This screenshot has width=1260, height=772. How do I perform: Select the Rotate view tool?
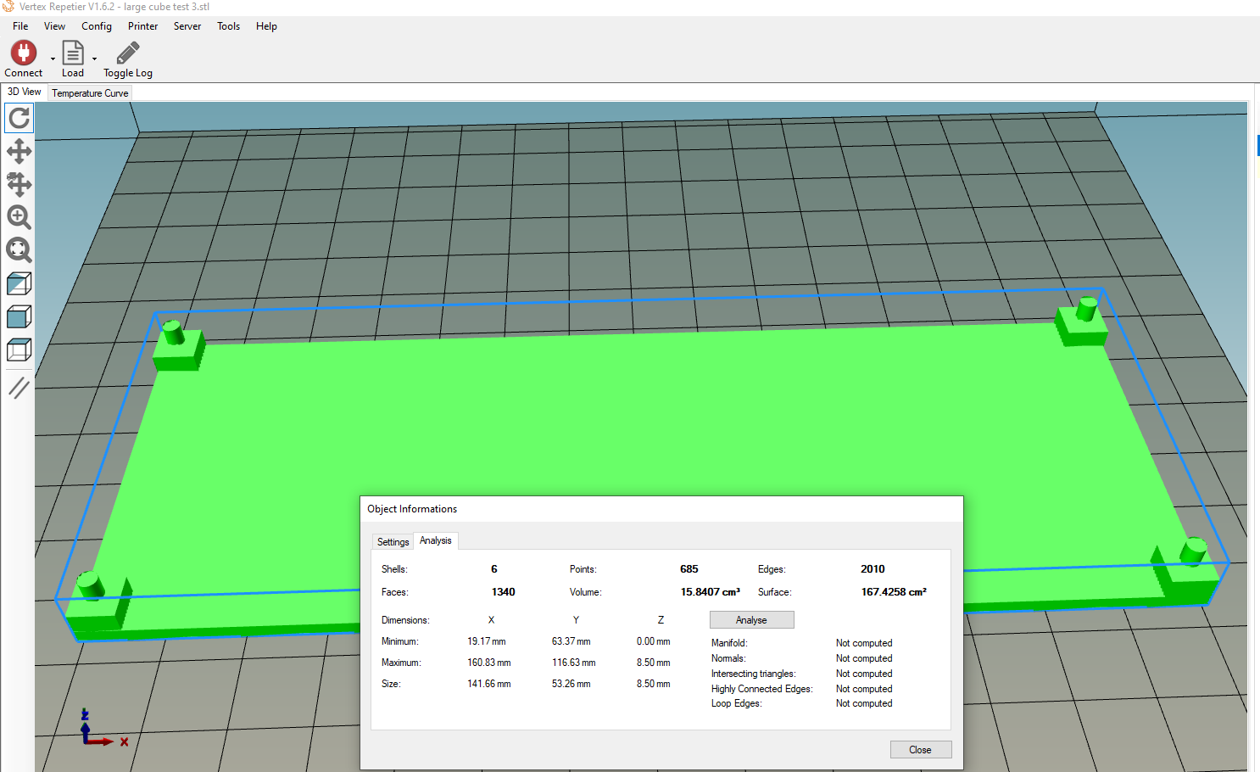point(19,118)
